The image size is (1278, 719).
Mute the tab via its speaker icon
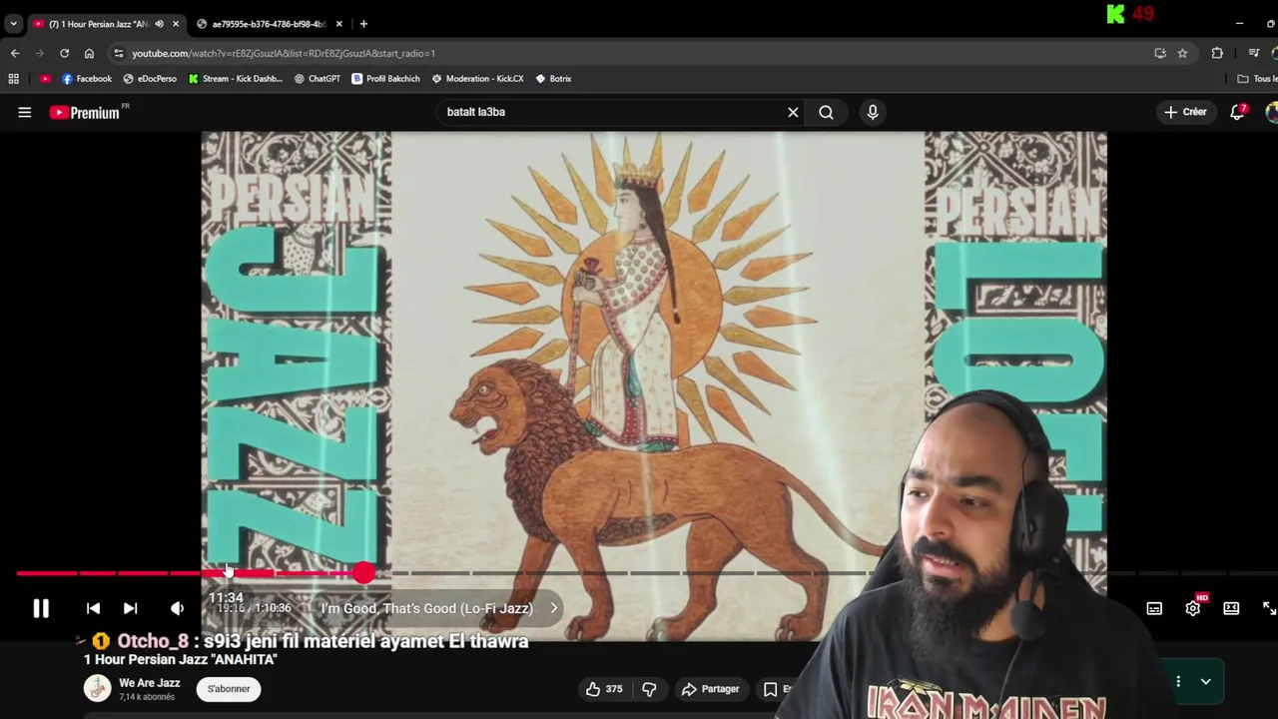[x=159, y=24]
